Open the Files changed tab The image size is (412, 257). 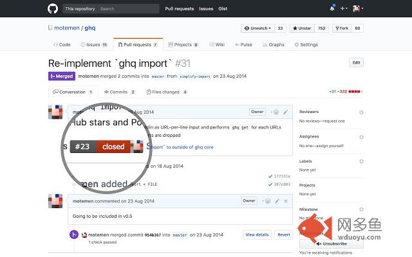click(x=167, y=92)
